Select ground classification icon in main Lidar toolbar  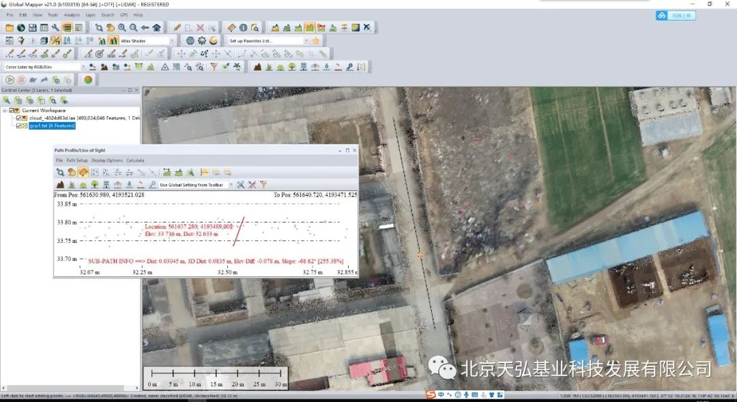point(257,68)
